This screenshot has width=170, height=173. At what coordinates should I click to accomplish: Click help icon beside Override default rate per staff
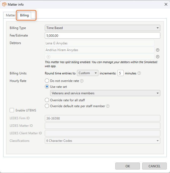tap(108, 106)
